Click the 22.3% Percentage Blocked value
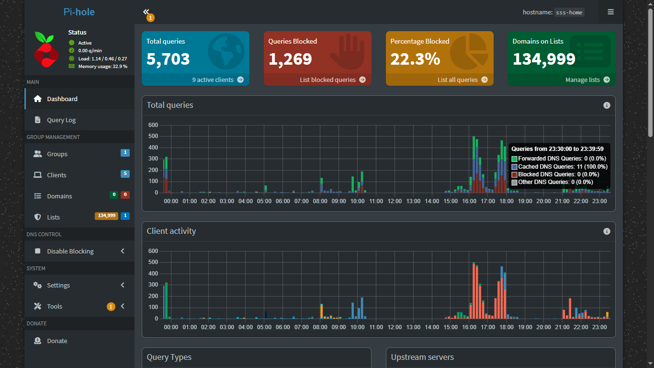 point(415,59)
